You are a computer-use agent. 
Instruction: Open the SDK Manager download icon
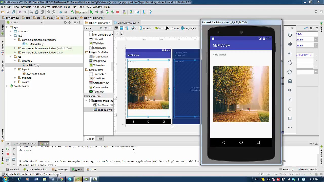[144, 12]
